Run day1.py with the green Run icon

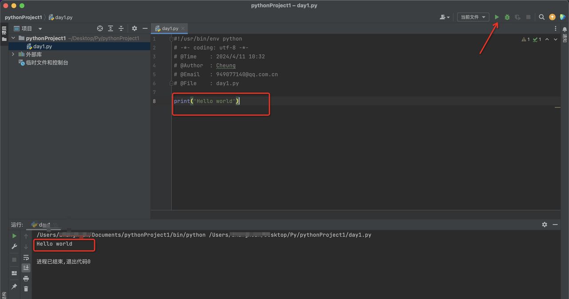(x=497, y=17)
